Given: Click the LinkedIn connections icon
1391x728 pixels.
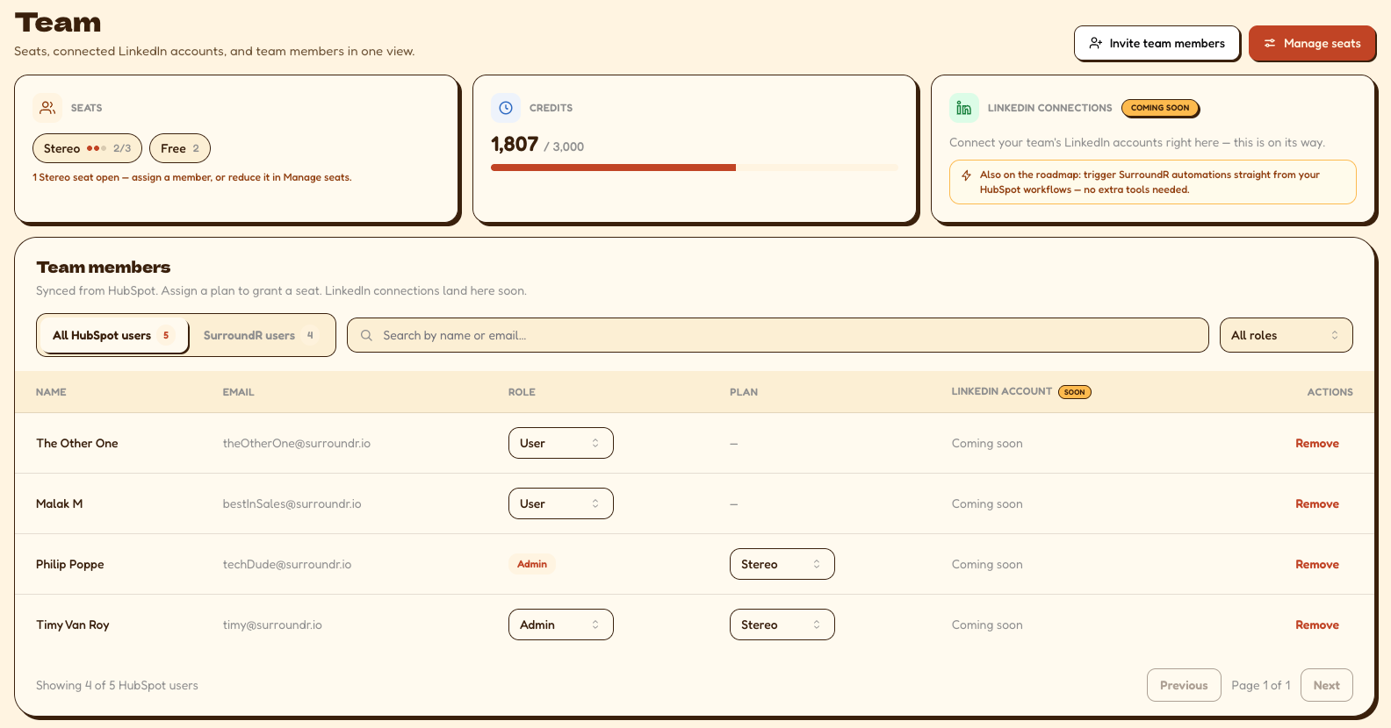Looking at the screenshot, I should (963, 108).
